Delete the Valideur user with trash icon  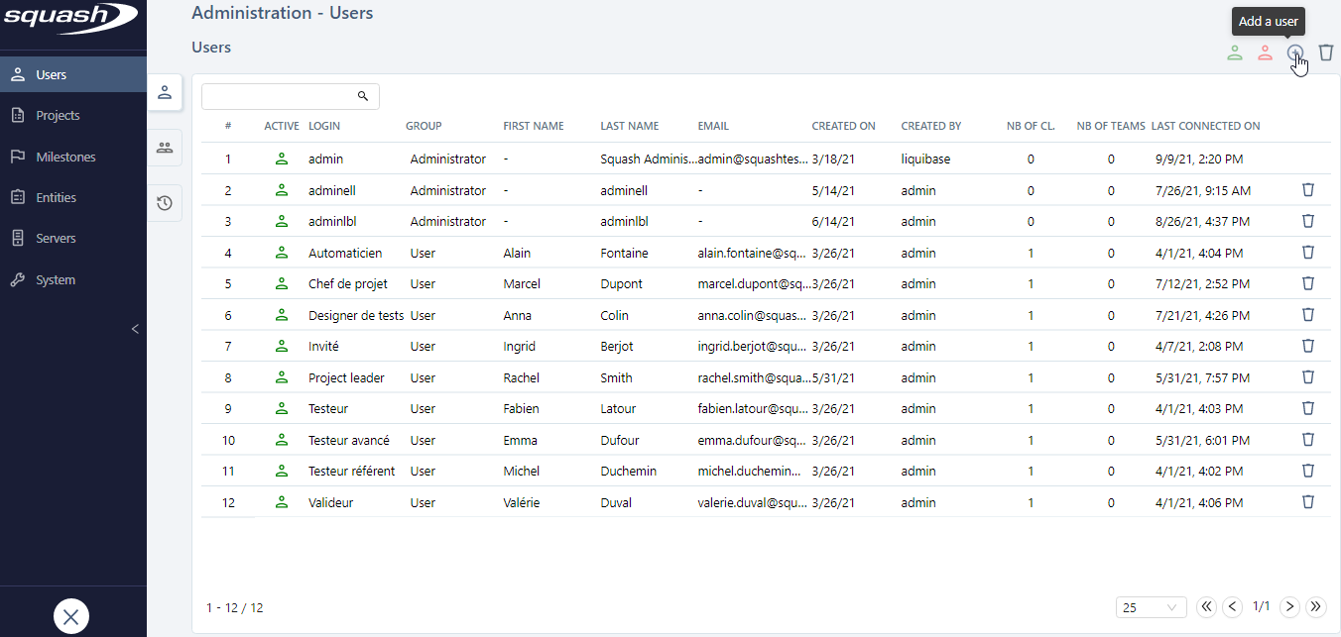pyautogui.click(x=1307, y=502)
